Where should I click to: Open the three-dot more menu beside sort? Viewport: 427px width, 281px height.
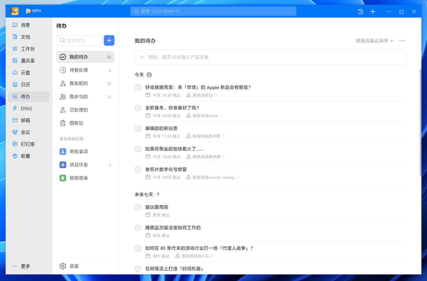(402, 41)
